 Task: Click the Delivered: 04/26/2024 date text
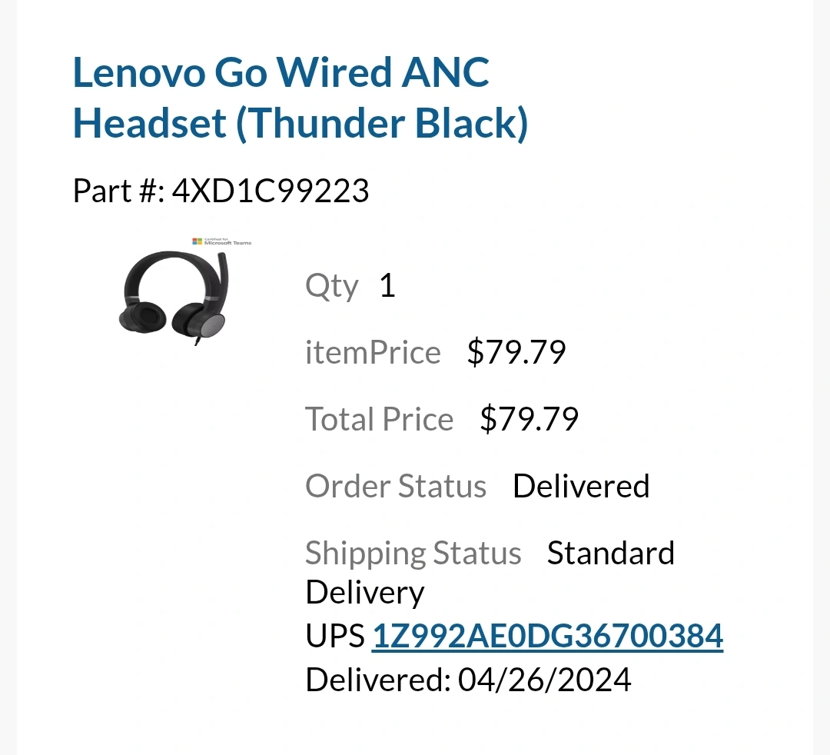pyautogui.click(x=468, y=680)
